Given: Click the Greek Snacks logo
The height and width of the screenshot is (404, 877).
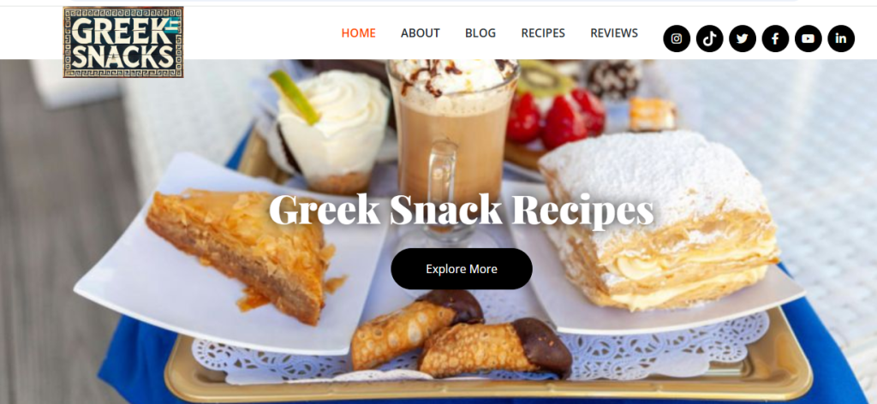Looking at the screenshot, I should click(x=123, y=42).
